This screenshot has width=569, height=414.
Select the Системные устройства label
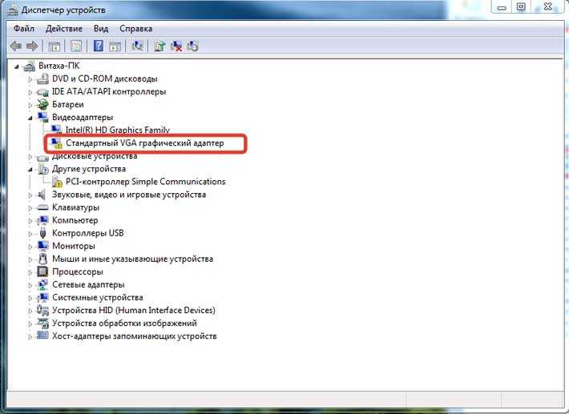click(98, 298)
